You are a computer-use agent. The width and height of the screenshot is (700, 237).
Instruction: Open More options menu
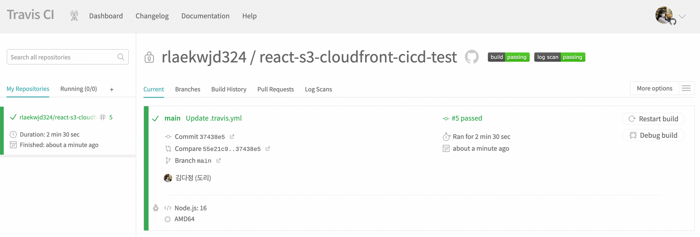pos(654,88)
